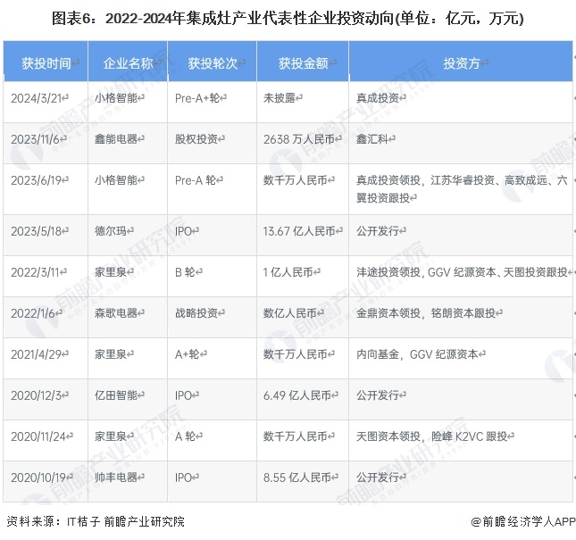Select investor cell 内向基金, GGV 纪源资本
Screen dimensions: 576x540
[x=461, y=359]
